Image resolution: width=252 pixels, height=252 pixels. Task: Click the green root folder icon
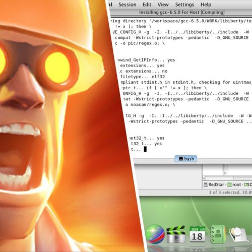point(229,184)
